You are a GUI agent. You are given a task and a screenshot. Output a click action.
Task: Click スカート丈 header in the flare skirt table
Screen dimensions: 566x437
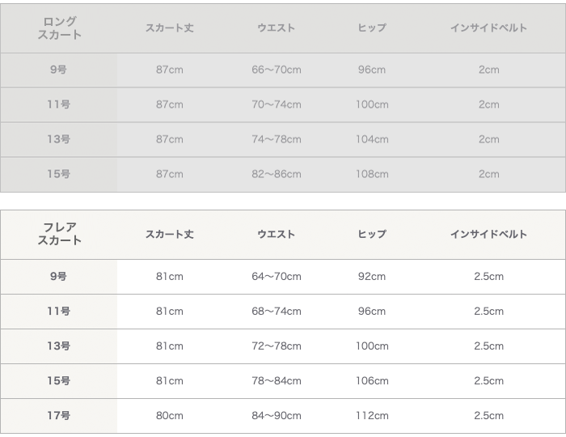point(170,235)
